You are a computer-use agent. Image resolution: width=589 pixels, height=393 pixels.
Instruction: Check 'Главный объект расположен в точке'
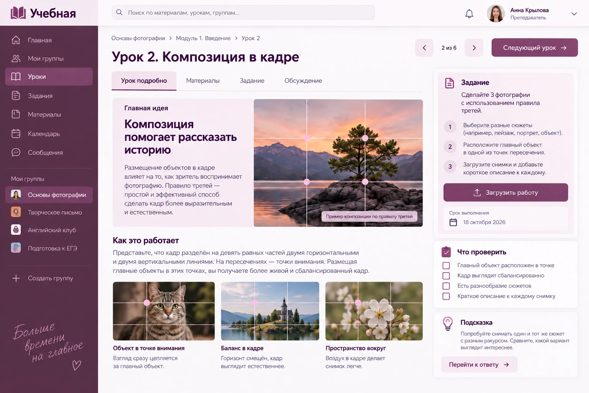tap(446, 266)
